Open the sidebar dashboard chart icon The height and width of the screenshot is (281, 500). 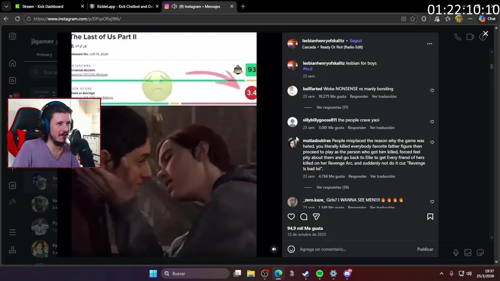12,185
